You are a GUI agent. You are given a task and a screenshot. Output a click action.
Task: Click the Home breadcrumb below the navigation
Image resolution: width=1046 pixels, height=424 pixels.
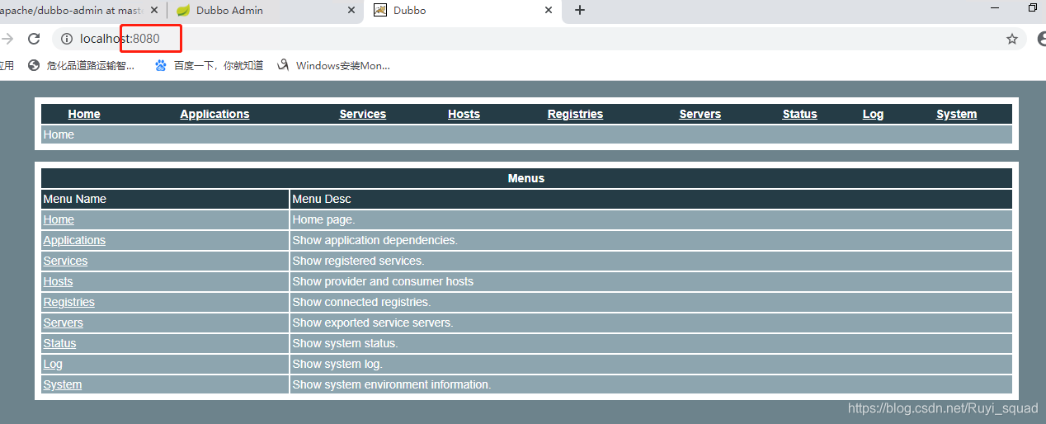(x=59, y=134)
